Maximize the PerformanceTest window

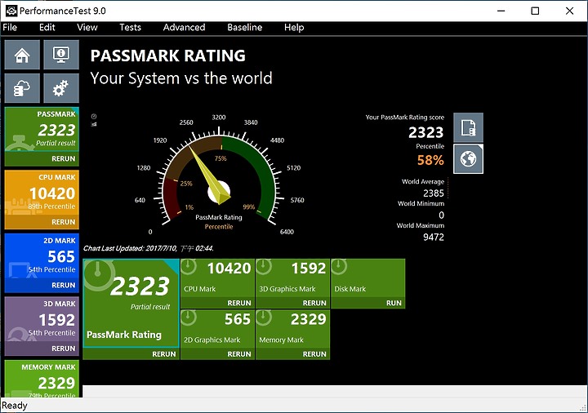535,11
